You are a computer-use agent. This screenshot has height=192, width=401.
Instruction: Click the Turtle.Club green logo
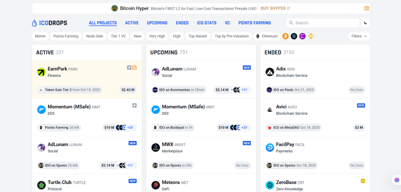click(41, 185)
